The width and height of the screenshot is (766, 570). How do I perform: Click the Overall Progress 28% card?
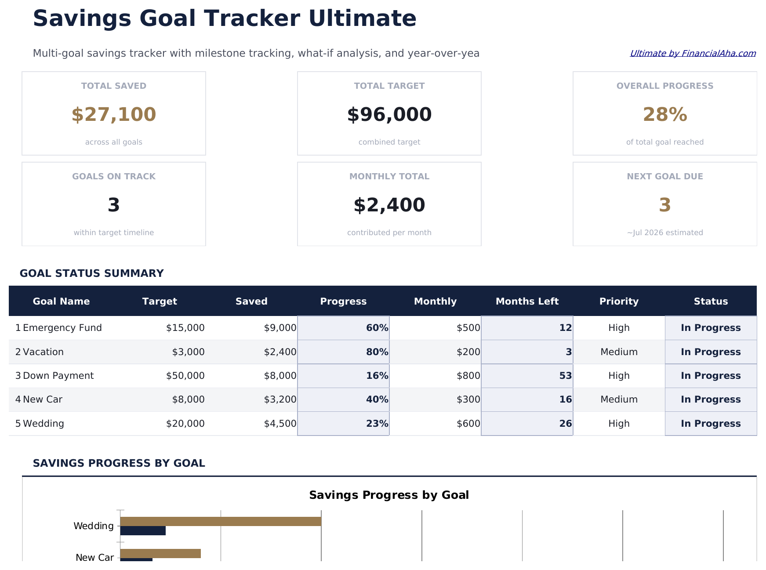664,113
